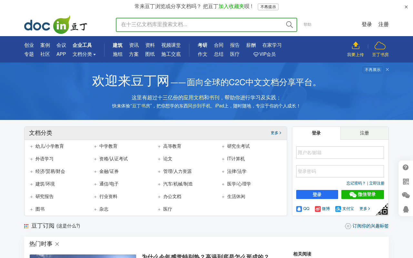Switch to the 注册 tab
Screen dimensions: 413x258
click(x=365, y=133)
